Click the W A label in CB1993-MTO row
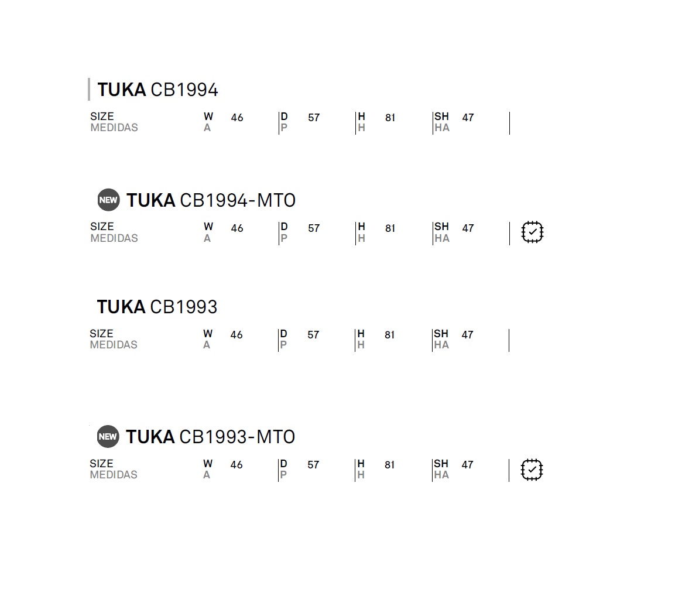This screenshot has width=682, height=606. pyautogui.click(x=207, y=469)
